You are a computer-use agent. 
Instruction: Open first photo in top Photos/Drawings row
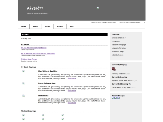[x=24, y=115]
